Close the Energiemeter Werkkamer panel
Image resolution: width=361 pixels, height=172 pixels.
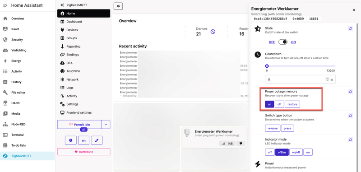(354, 10)
